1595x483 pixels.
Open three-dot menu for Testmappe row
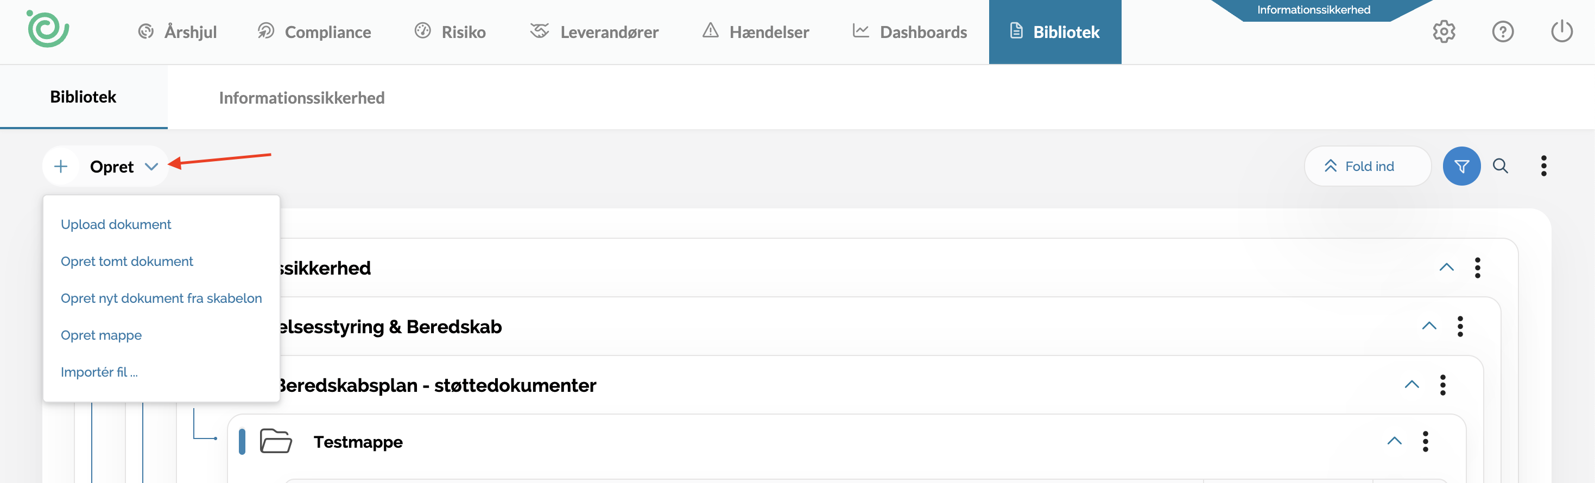click(x=1425, y=442)
